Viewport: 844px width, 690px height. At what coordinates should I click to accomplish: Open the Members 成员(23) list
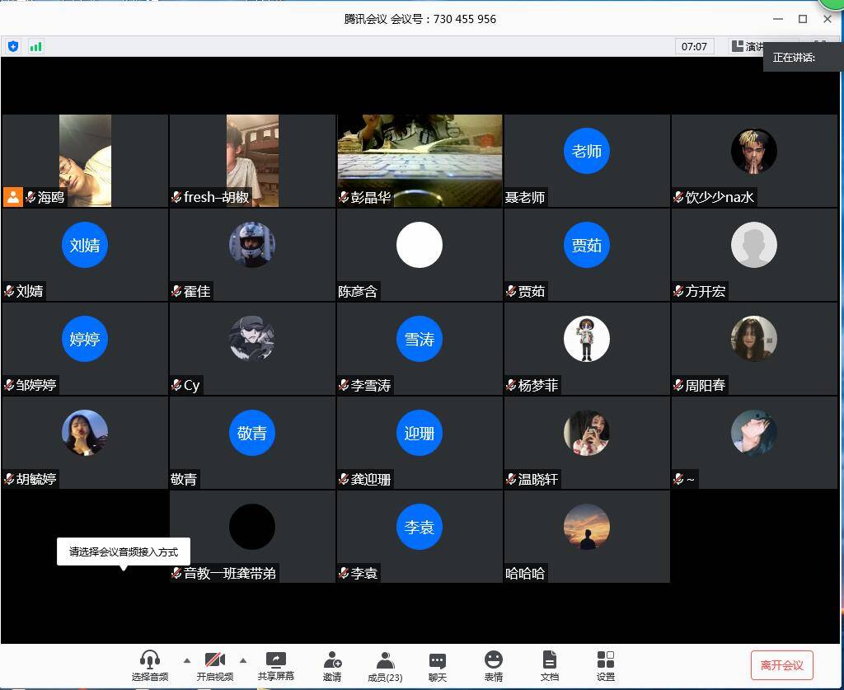pyautogui.click(x=385, y=665)
